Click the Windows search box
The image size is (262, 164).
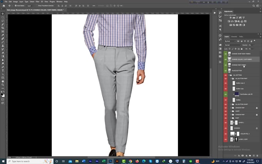[30, 161]
